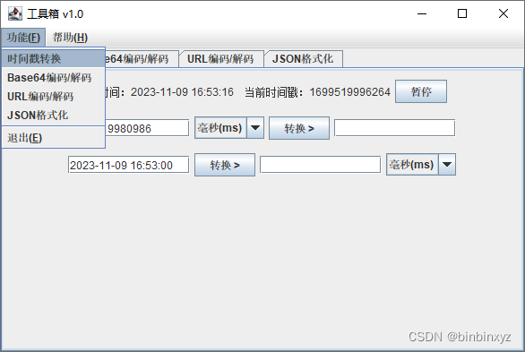The image size is (525, 352).
Task: Click the 工具箱 app icon in title bar
Action: (x=14, y=13)
